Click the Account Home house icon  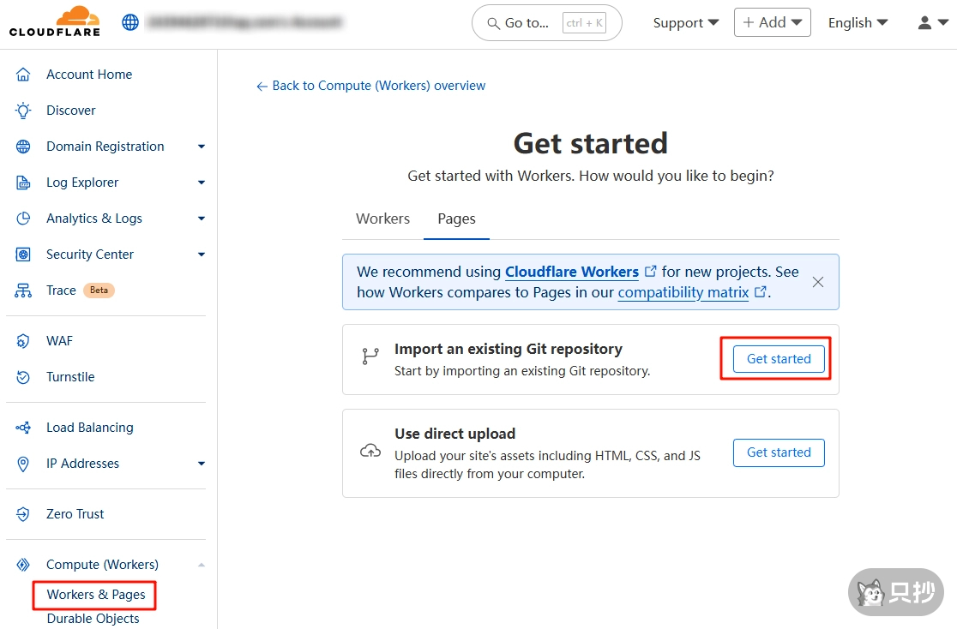23,75
